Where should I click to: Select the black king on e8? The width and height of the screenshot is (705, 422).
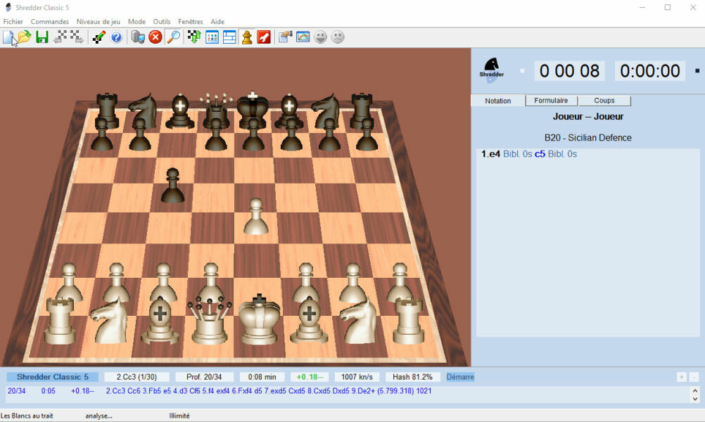[x=253, y=110]
